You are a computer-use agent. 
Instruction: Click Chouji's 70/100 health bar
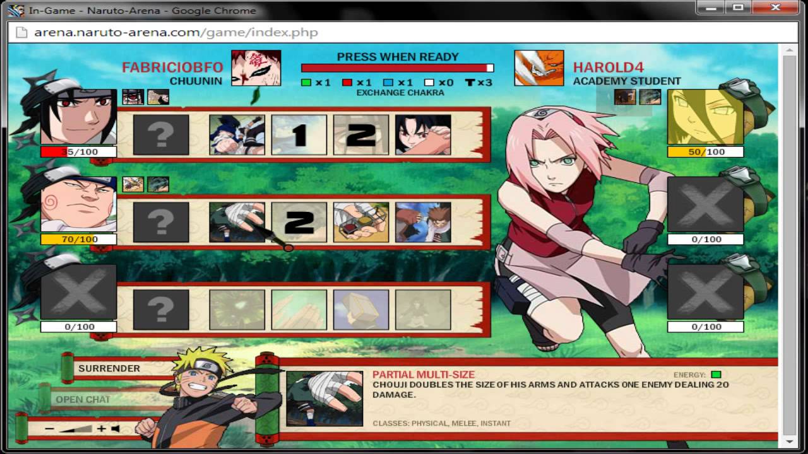(78, 240)
